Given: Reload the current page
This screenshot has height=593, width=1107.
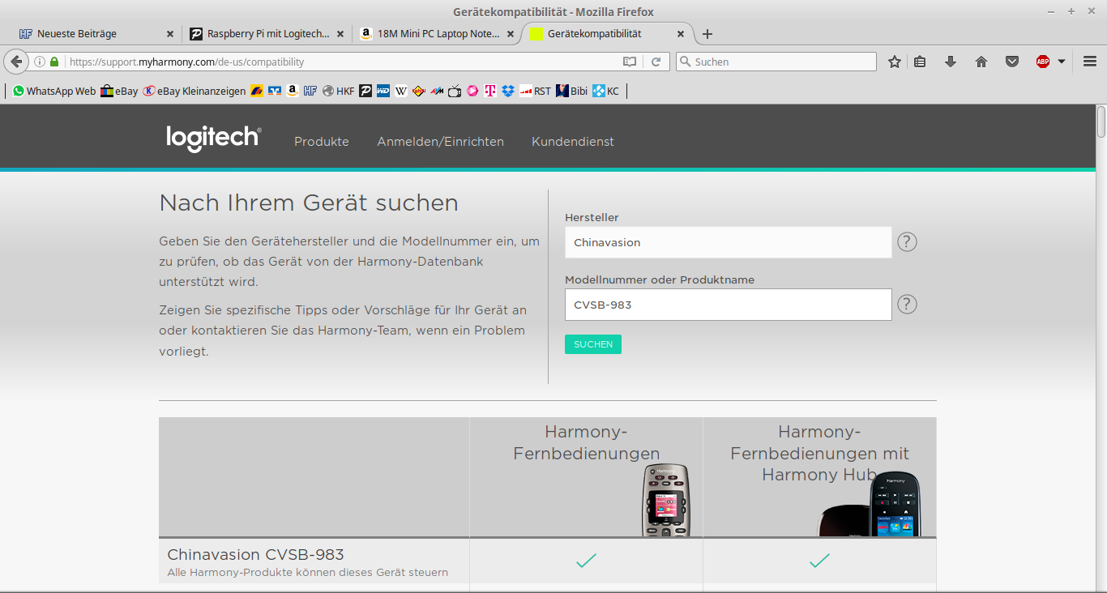Looking at the screenshot, I should 656,62.
